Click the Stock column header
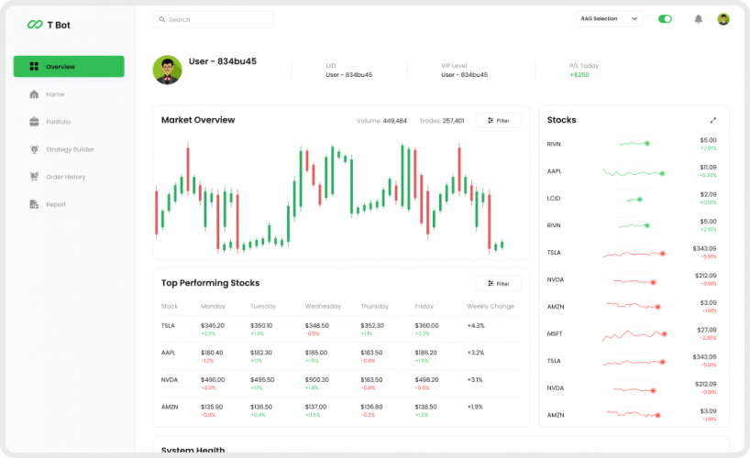Viewport: 750px width, 458px height. point(170,306)
